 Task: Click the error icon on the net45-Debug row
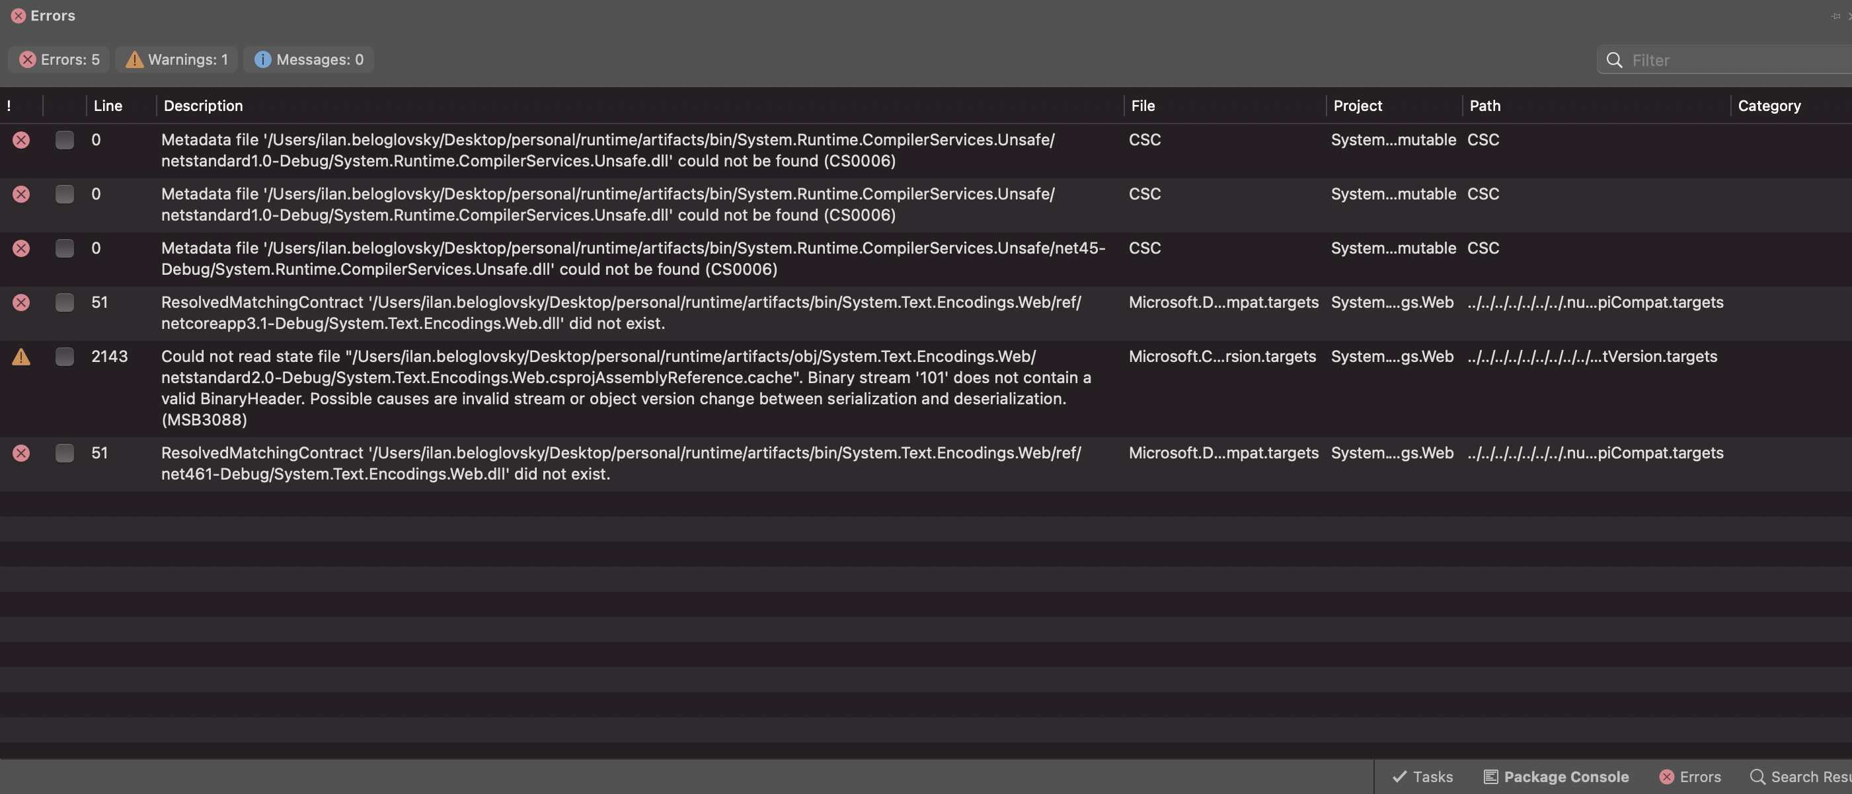coord(22,248)
